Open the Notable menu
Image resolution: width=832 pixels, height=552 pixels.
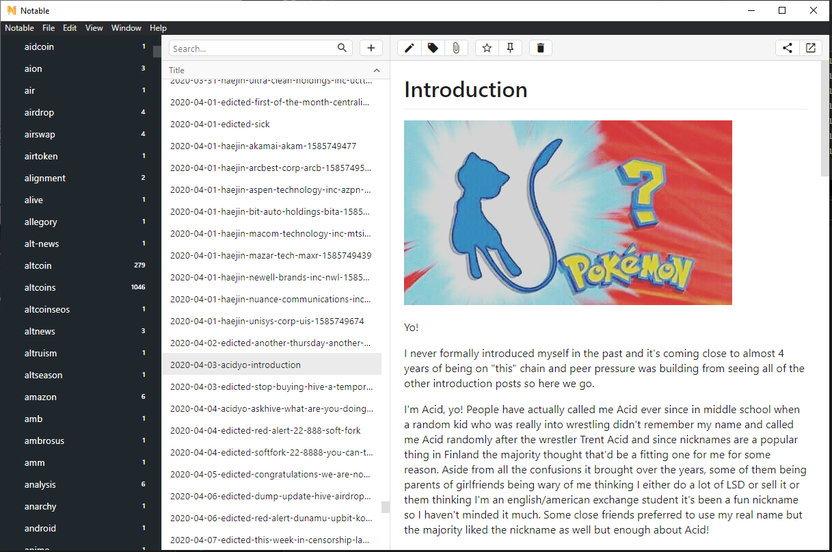point(19,28)
